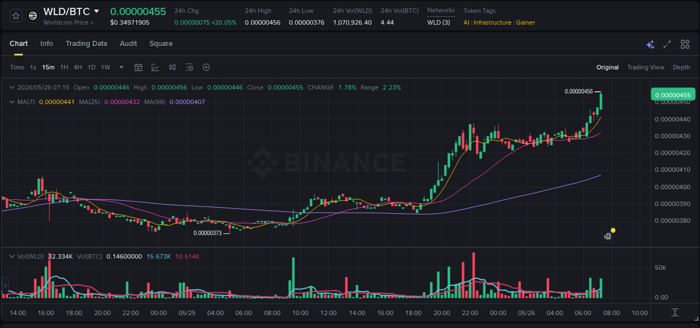Screen dimensions: 700x328
Task: Click the 24h Vol(BTC) value 4.44
Action: 387,22
